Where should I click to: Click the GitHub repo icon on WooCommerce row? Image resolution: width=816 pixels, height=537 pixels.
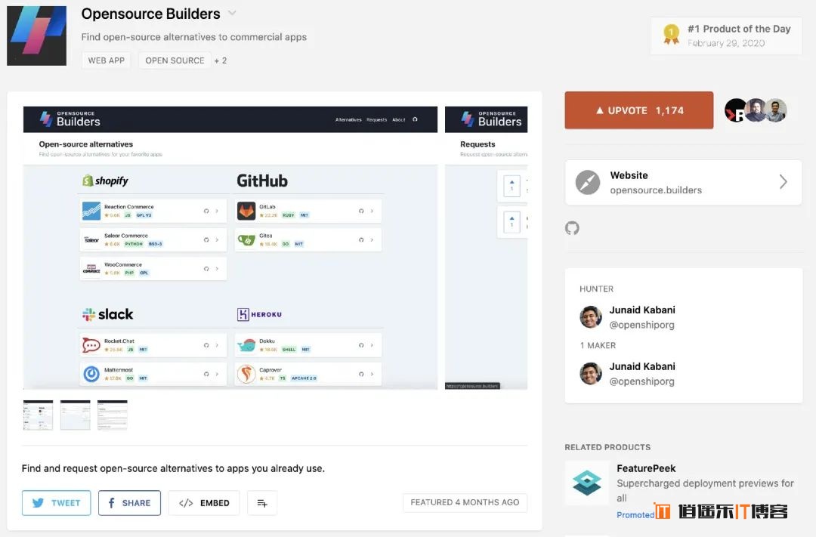click(206, 269)
